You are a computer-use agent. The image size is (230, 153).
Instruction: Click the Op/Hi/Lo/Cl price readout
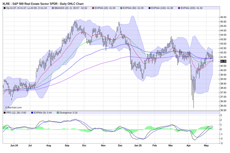[27, 8]
